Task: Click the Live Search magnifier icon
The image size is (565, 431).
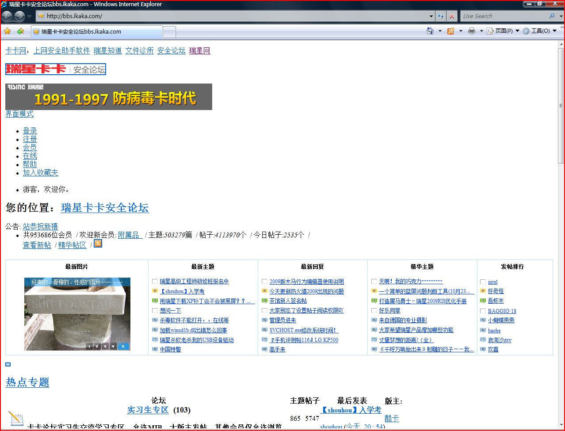Action: tap(552, 16)
